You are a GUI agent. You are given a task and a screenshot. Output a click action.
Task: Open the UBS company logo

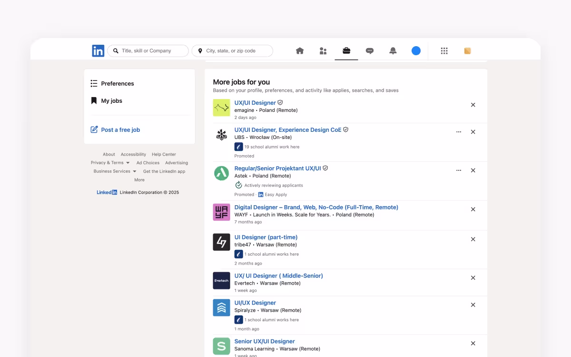click(221, 135)
